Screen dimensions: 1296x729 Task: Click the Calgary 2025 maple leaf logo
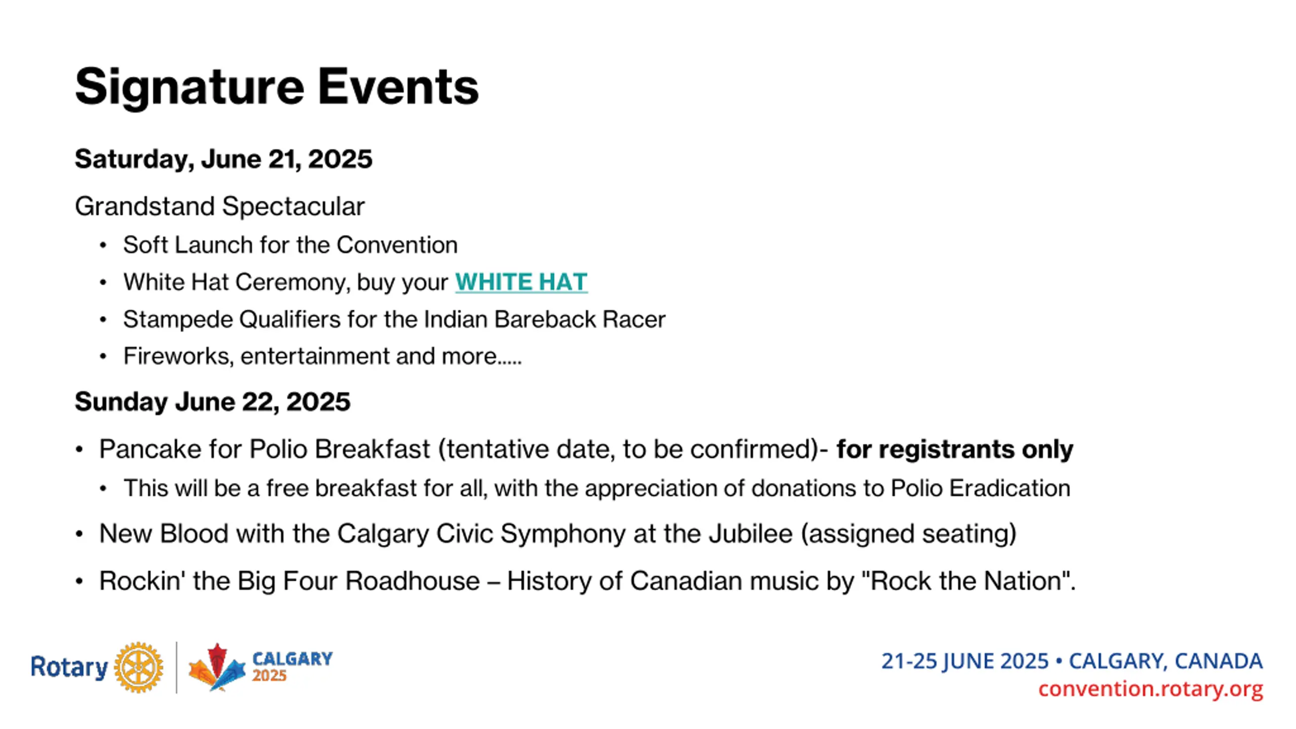pyautogui.click(x=217, y=667)
